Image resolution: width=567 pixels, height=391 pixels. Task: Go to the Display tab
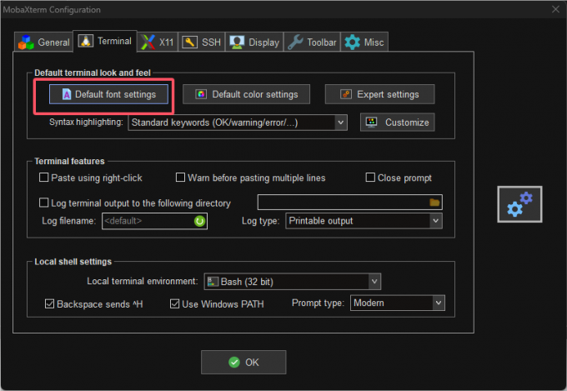click(254, 43)
